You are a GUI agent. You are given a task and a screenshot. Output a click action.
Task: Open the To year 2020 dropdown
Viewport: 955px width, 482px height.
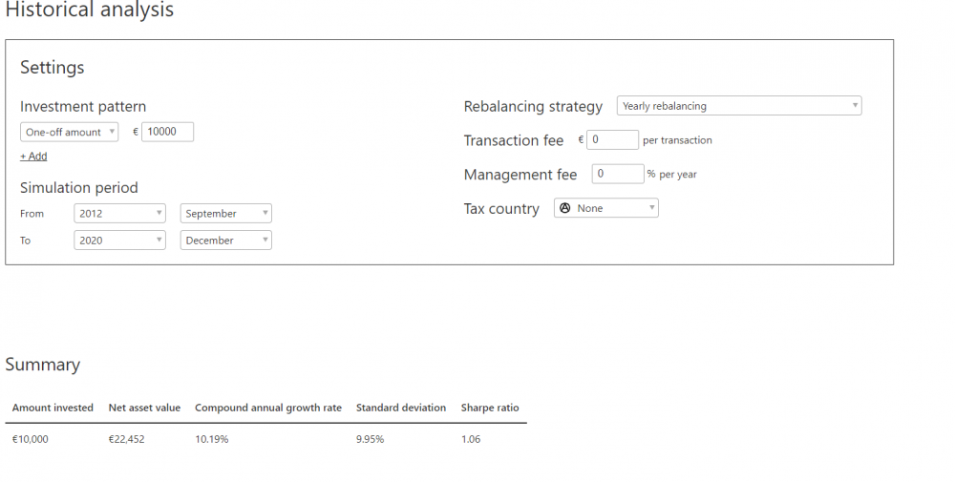pos(119,241)
